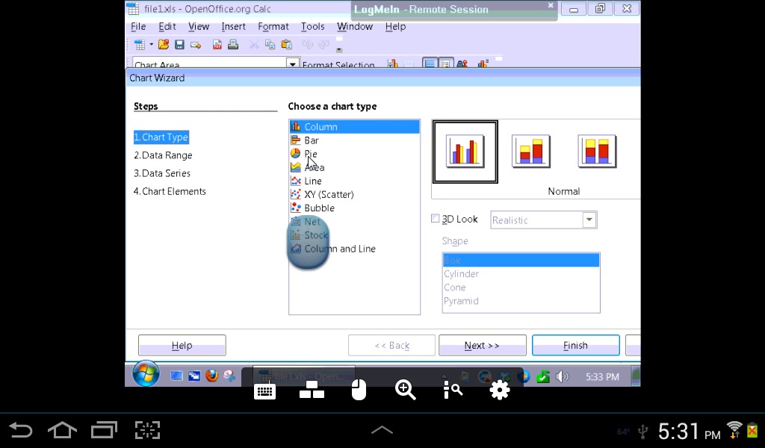The width and height of the screenshot is (765, 448).
Task: Expand the Android notification panel chevron
Action: pyautogui.click(x=382, y=430)
